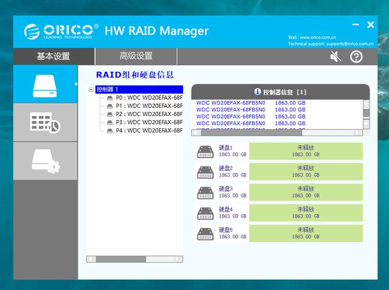Open the RAID schedule table sidebar icon

pos(45,123)
